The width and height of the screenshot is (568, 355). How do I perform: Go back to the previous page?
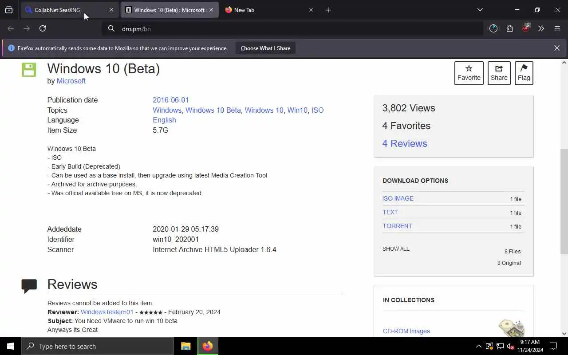click(x=11, y=28)
